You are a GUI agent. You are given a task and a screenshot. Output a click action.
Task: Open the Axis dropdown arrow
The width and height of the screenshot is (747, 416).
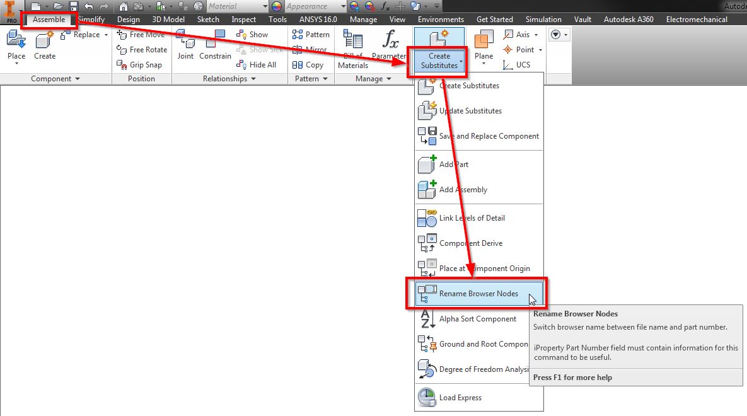536,35
